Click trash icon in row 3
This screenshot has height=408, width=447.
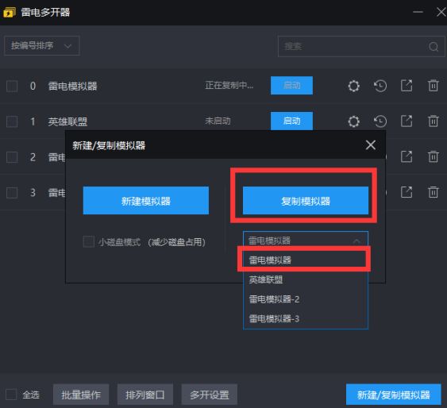click(x=433, y=192)
